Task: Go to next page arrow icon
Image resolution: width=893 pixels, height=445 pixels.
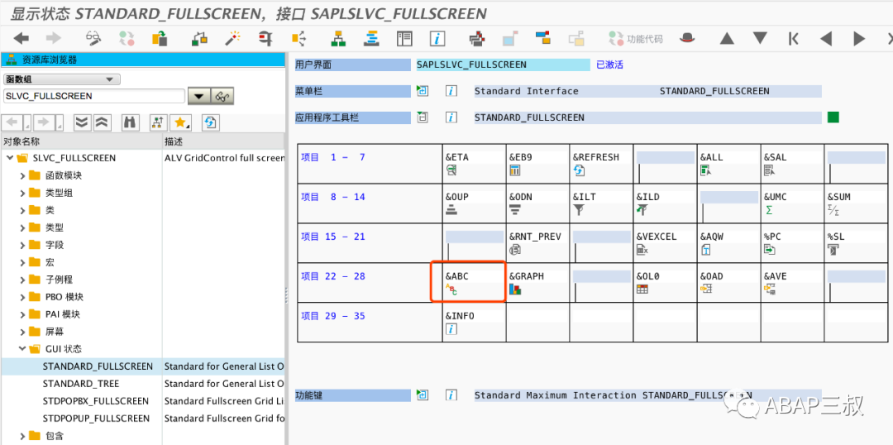Action: point(859,39)
